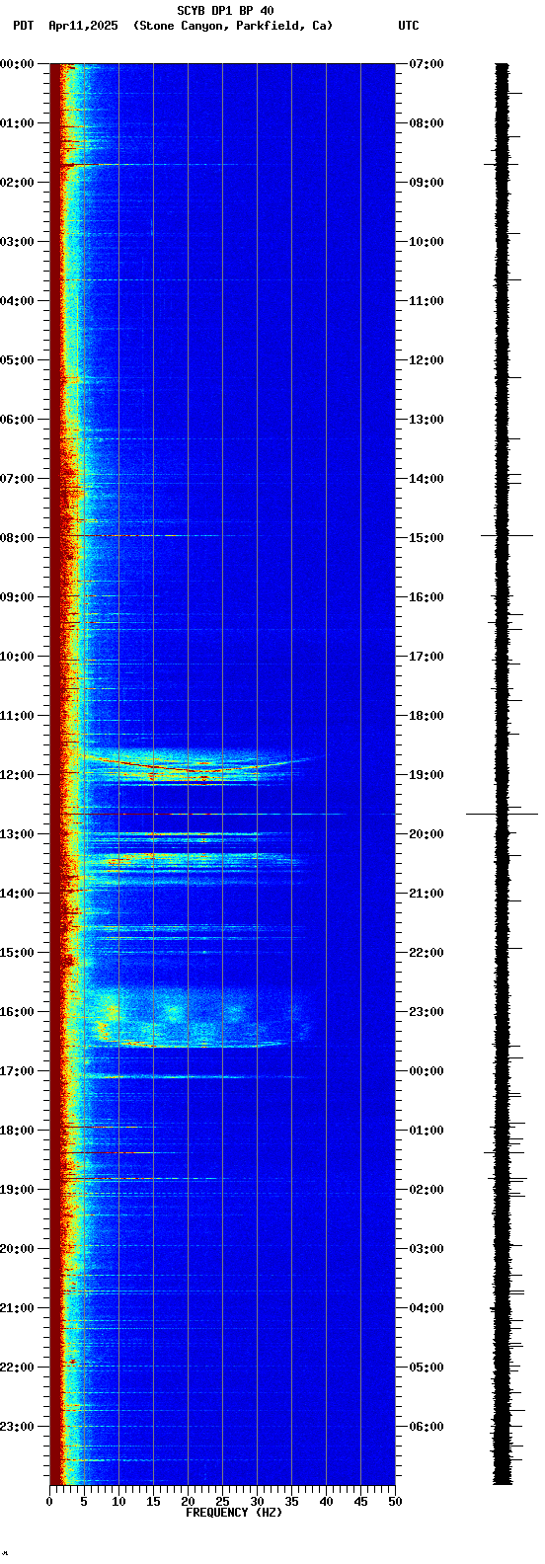Click the PDT time label '12:00'

(x=18, y=775)
